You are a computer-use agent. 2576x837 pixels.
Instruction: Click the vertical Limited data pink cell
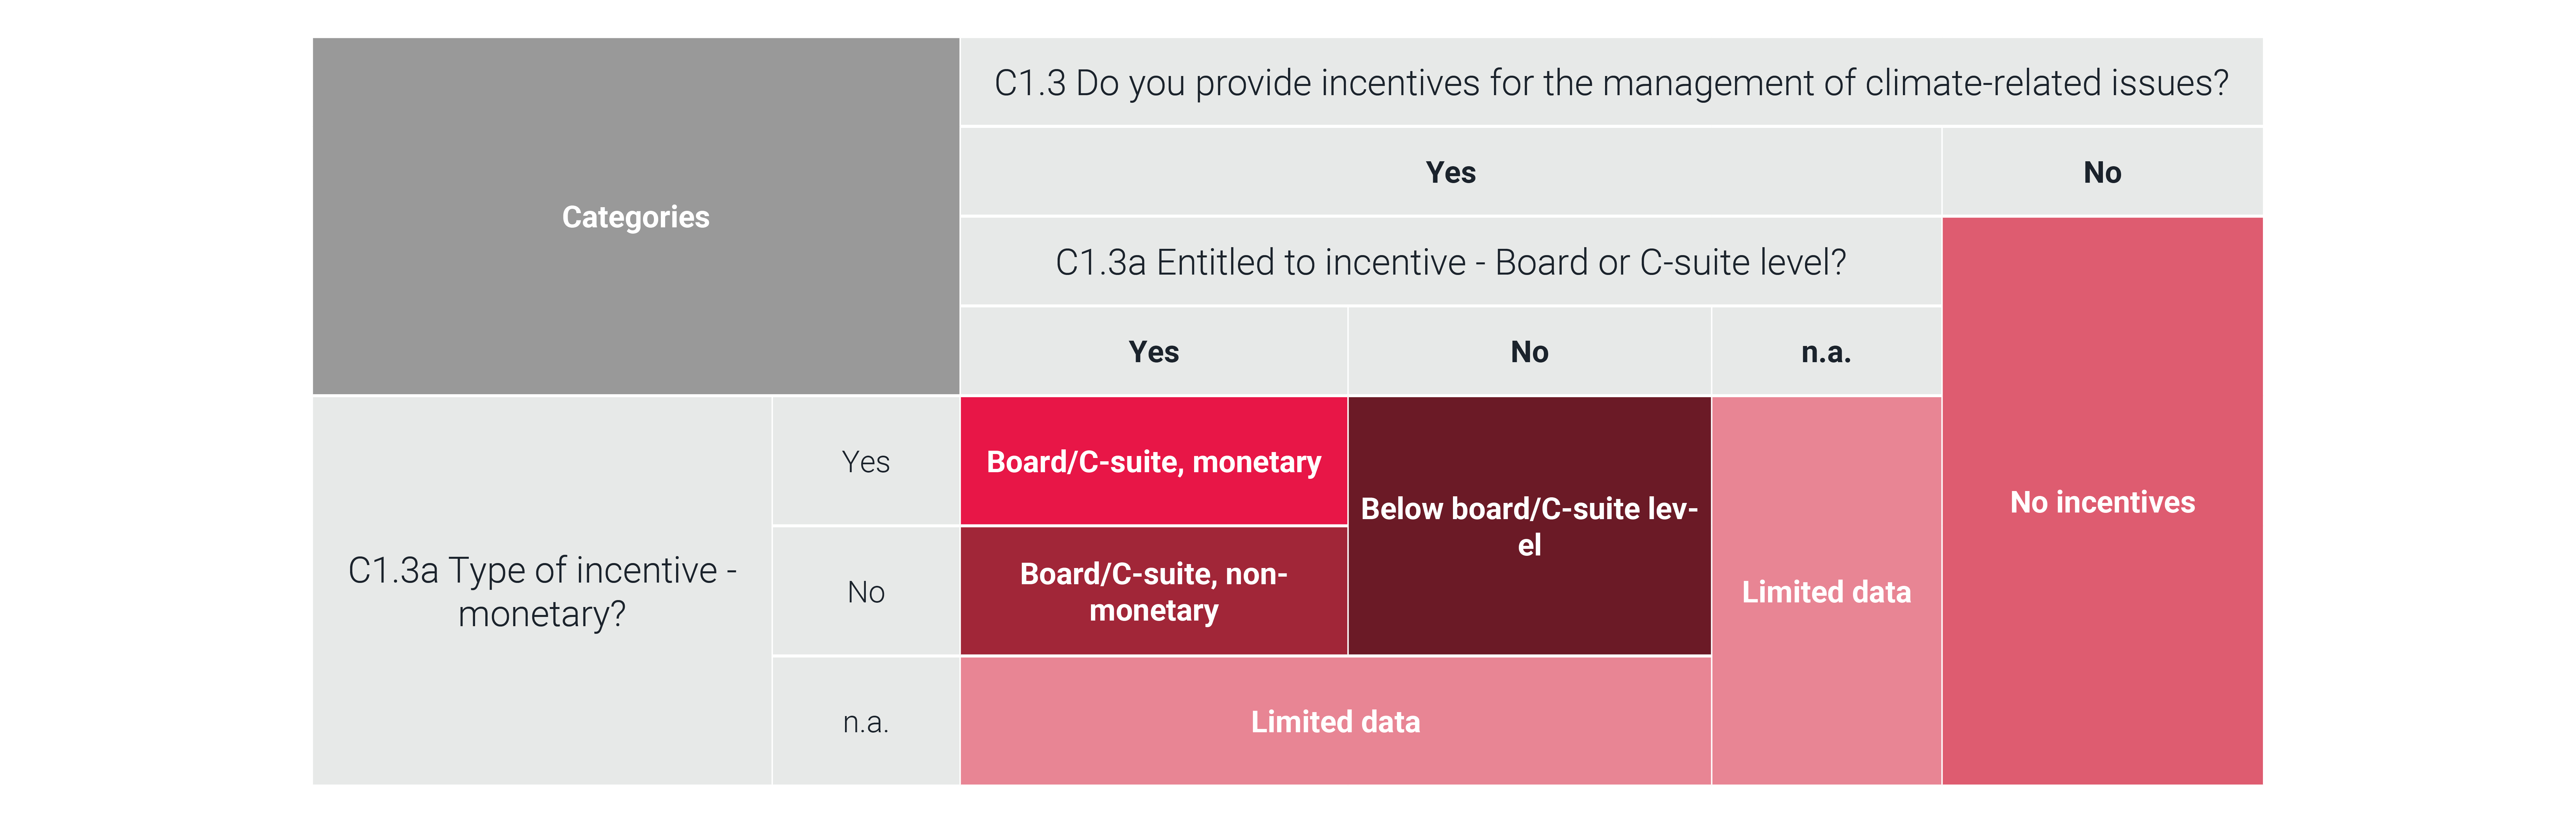[1826, 591]
